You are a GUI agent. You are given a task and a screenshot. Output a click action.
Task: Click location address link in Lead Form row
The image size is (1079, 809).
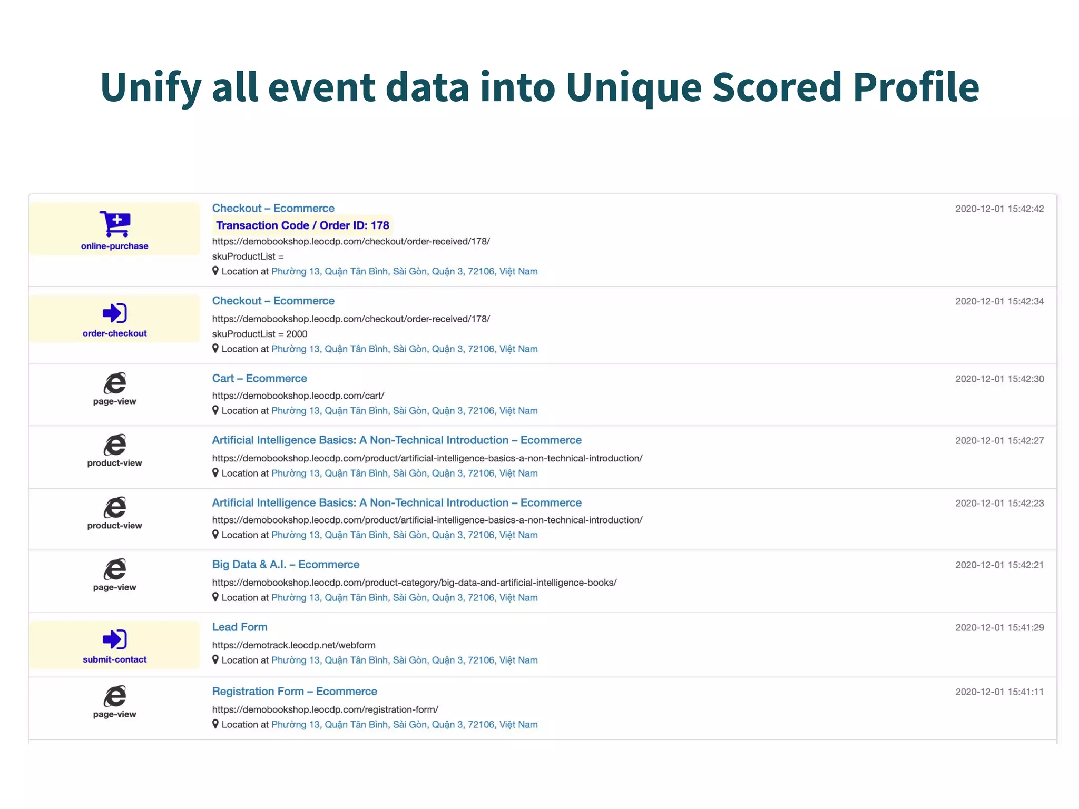(405, 660)
